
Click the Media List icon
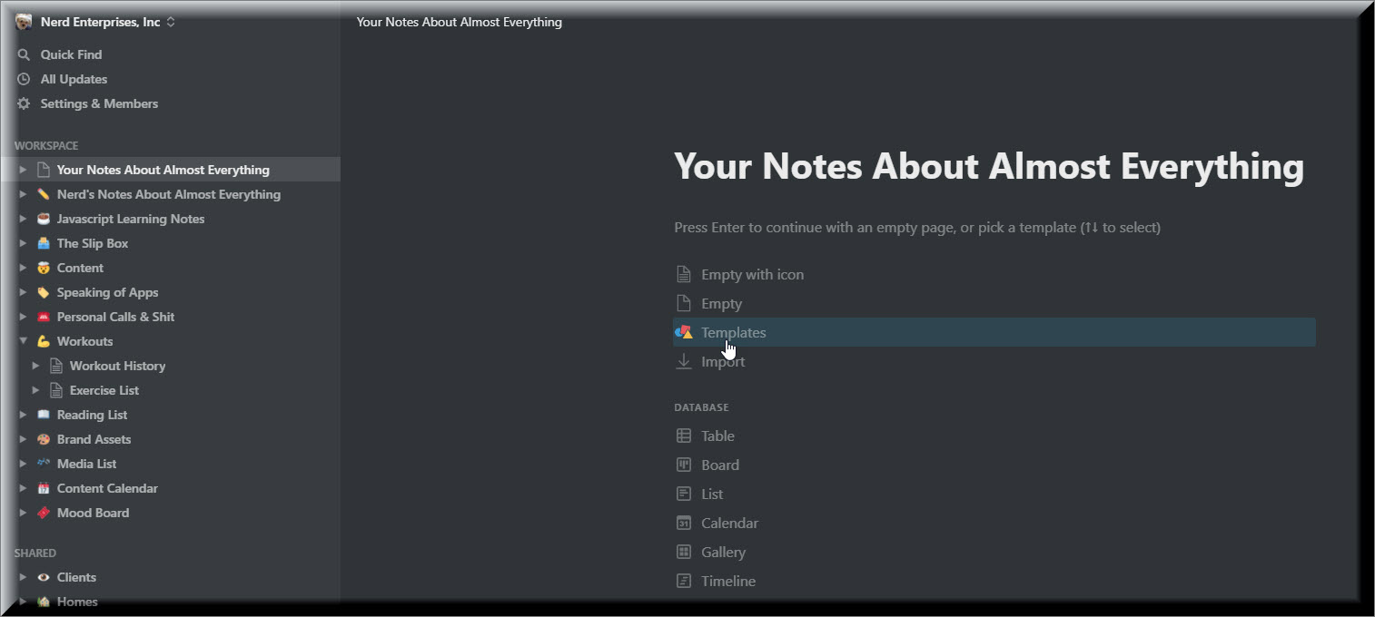click(43, 464)
